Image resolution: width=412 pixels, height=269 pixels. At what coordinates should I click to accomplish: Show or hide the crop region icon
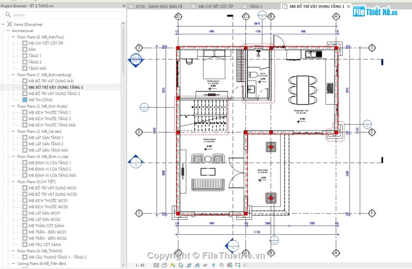pyautogui.click(x=197, y=265)
